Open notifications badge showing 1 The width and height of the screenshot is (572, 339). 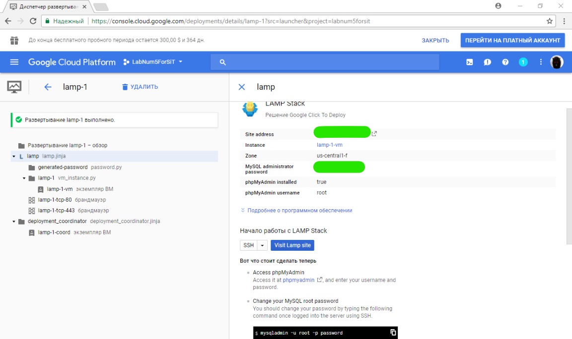(523, 62)
